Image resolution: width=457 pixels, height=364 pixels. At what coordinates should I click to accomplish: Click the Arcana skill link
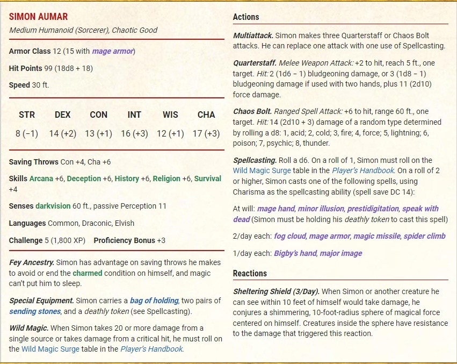(x=41, y=179)
